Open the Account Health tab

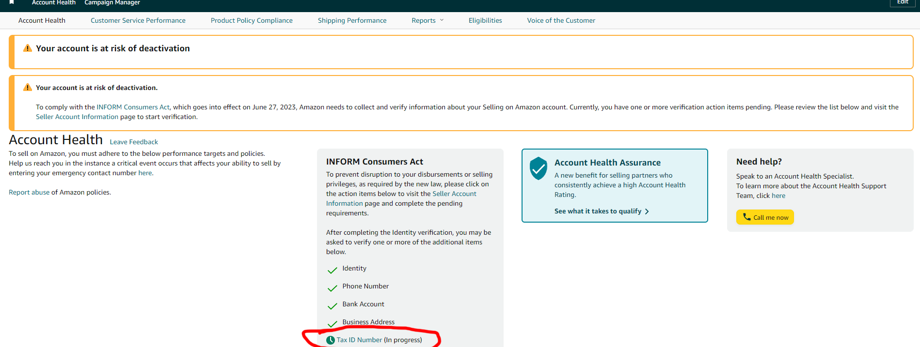tap(42, 20)
